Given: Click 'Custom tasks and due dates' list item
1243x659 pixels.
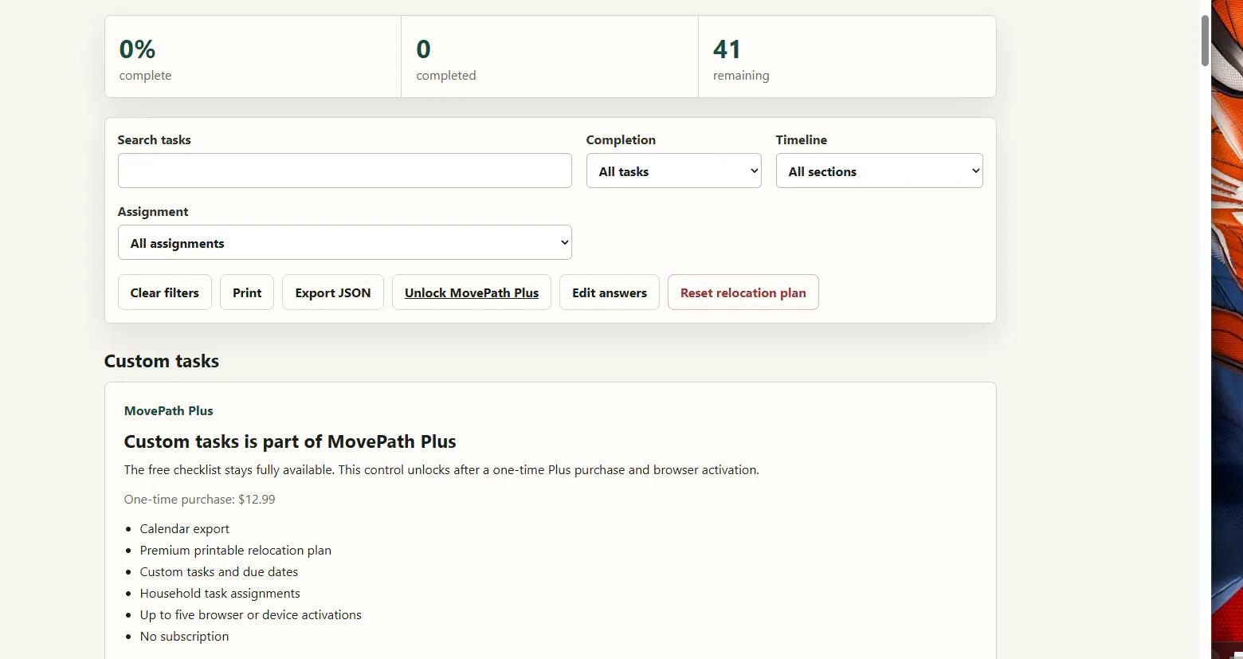Looking at the screenshot, I should 219,572.
